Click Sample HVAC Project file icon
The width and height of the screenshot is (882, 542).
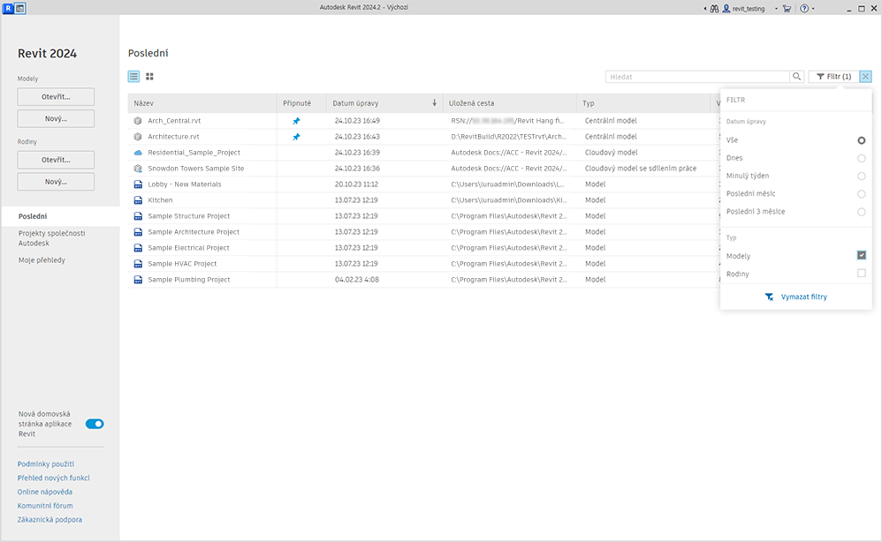(138, 263)
